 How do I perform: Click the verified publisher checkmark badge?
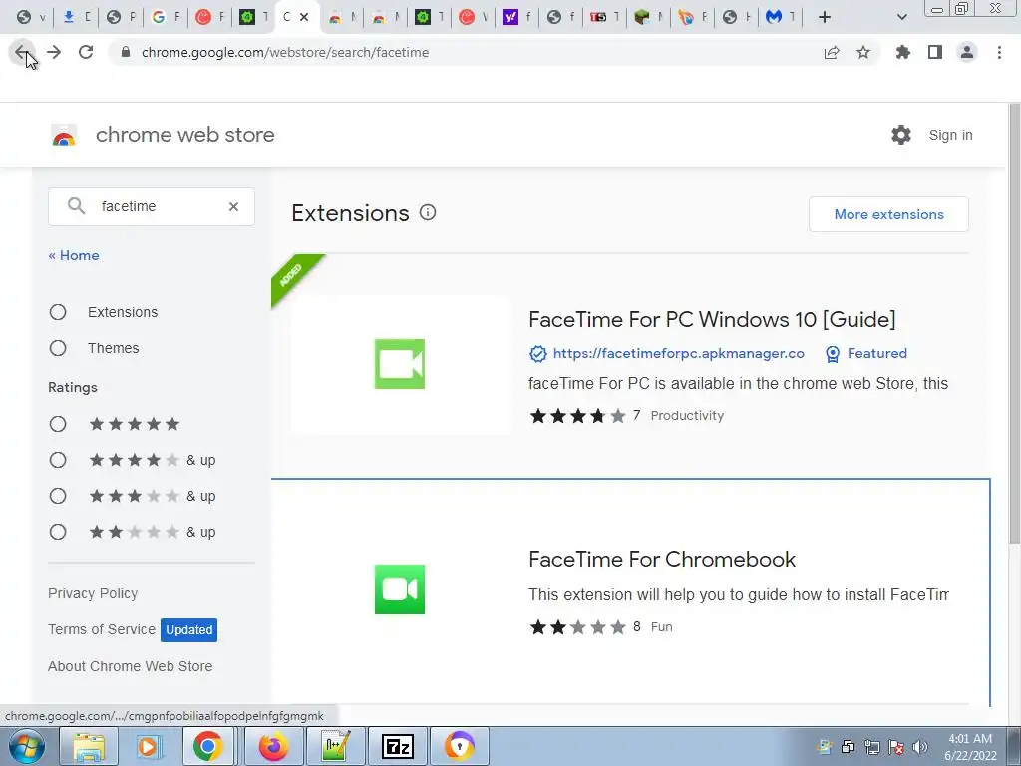(537, 354)
